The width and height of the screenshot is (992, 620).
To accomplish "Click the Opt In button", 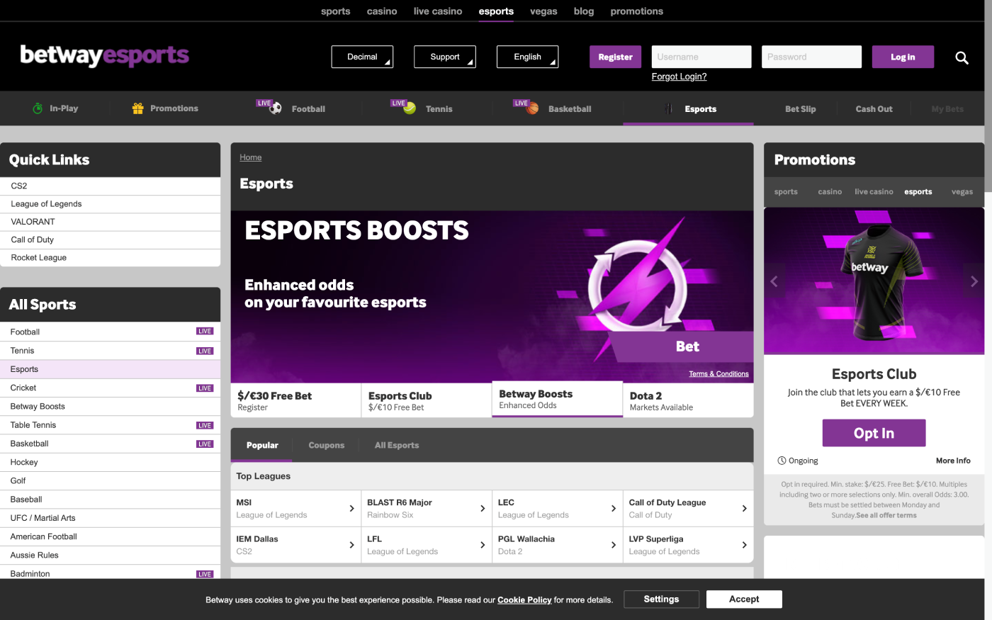I will click(x=874, y=433).
